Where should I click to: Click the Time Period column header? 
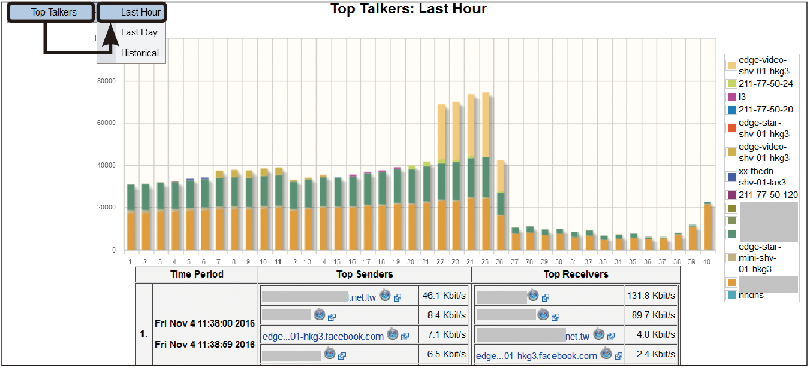(197, 275)
